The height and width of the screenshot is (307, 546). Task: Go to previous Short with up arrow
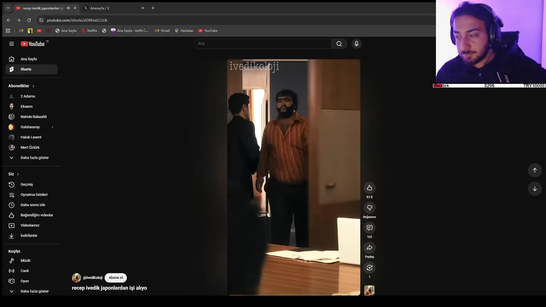[534, 170]
